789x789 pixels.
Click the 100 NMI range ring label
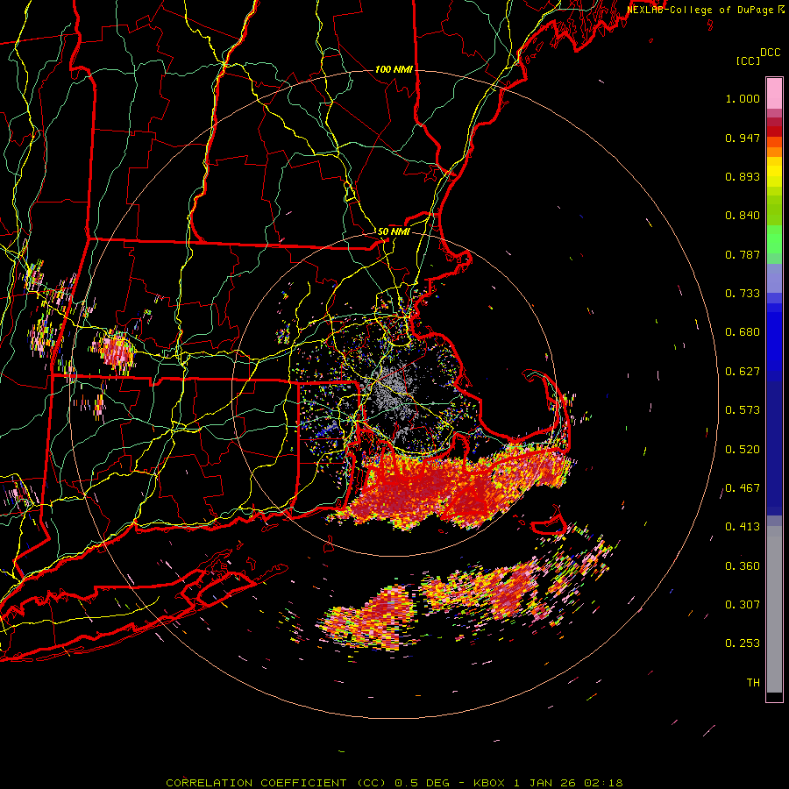tap(394, 69)
